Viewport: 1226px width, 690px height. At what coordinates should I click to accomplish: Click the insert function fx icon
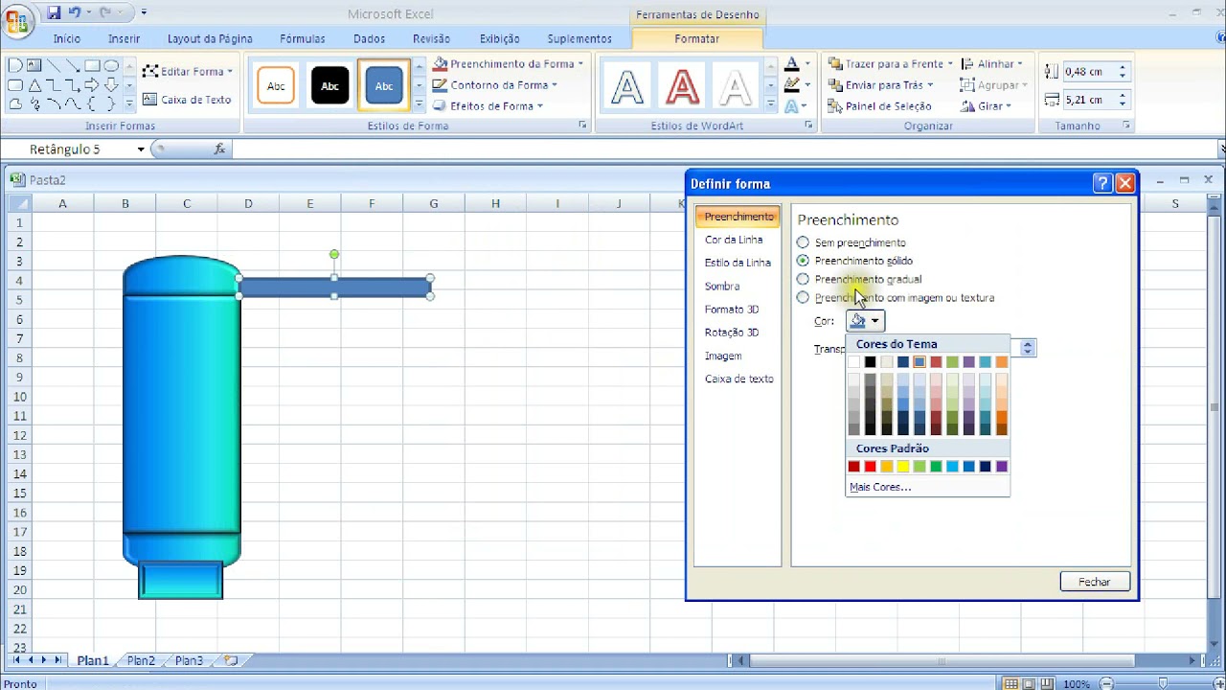pos(219,149)
